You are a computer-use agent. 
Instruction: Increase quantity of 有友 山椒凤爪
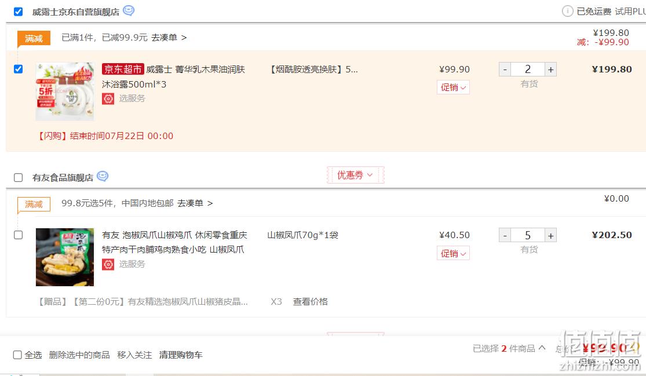551,235
